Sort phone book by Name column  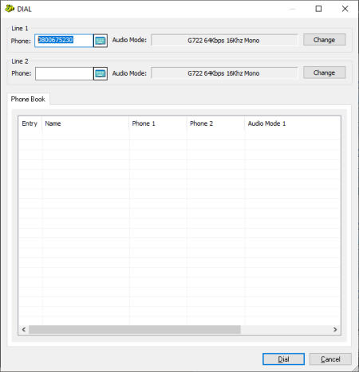[x=85, y=123]
